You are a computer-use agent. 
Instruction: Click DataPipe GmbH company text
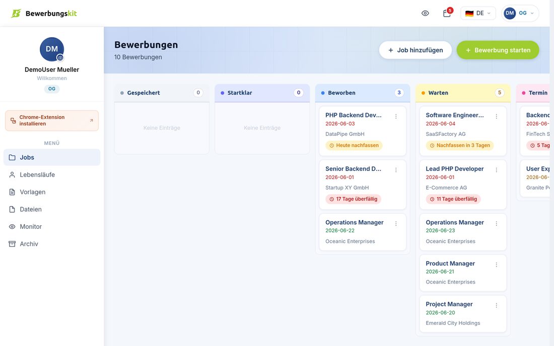tap(345, 134)
